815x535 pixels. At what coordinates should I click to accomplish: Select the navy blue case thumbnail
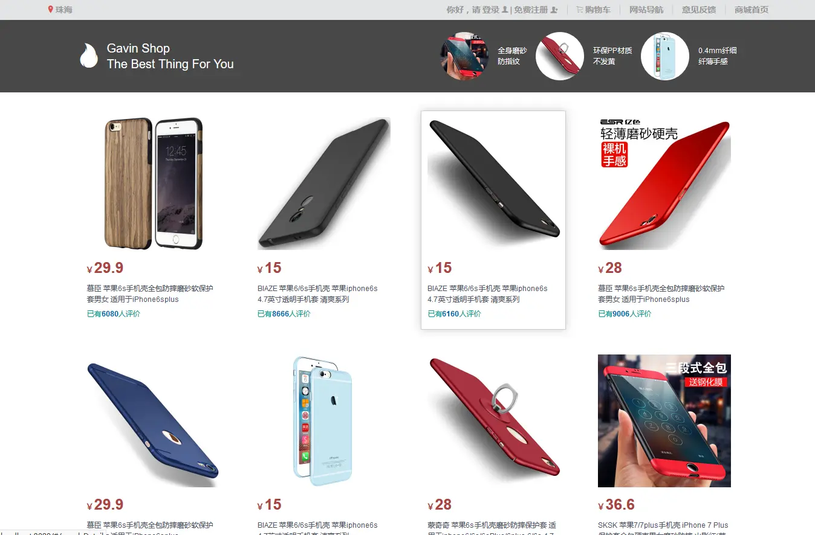click(x=154, y=421)
